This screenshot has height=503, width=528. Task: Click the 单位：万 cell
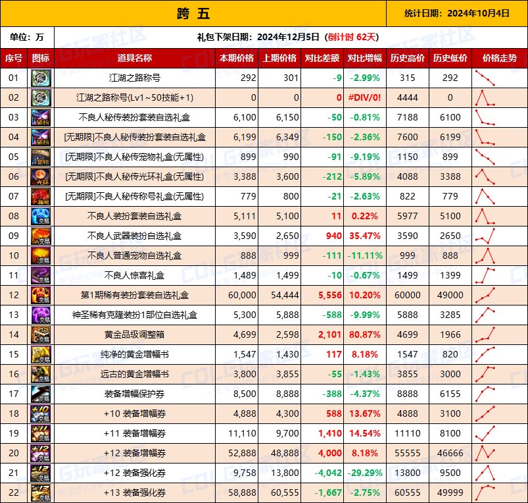point(27,37)
